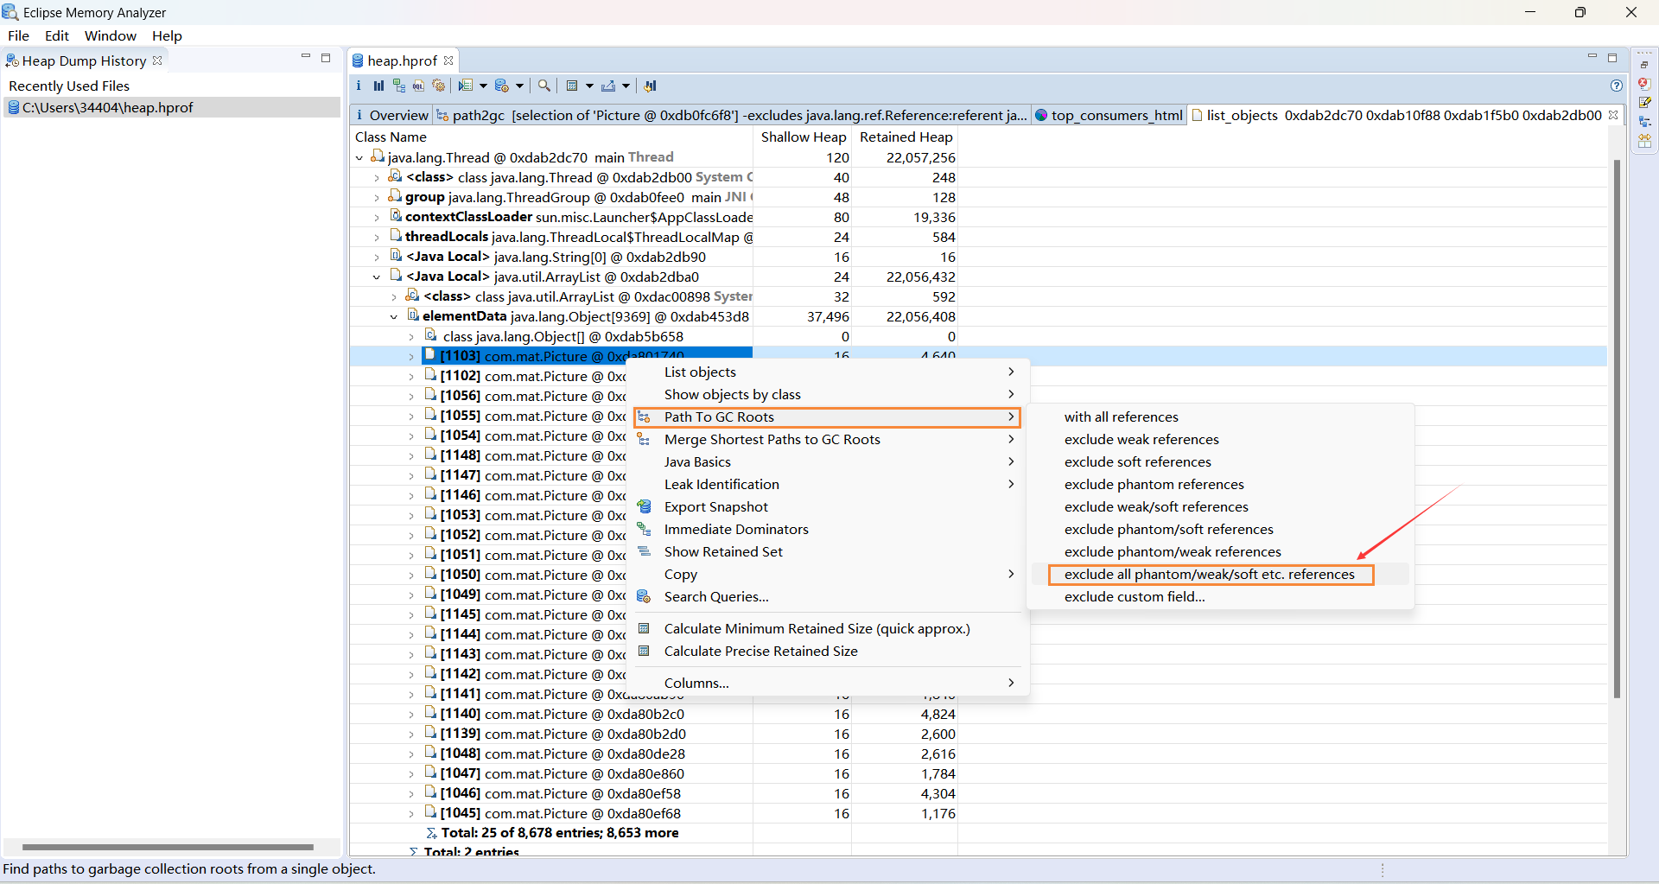Screen dimensions: 1659x884
Task: Maximize the heap.hprof editor area
Action: coord(1612,58)
